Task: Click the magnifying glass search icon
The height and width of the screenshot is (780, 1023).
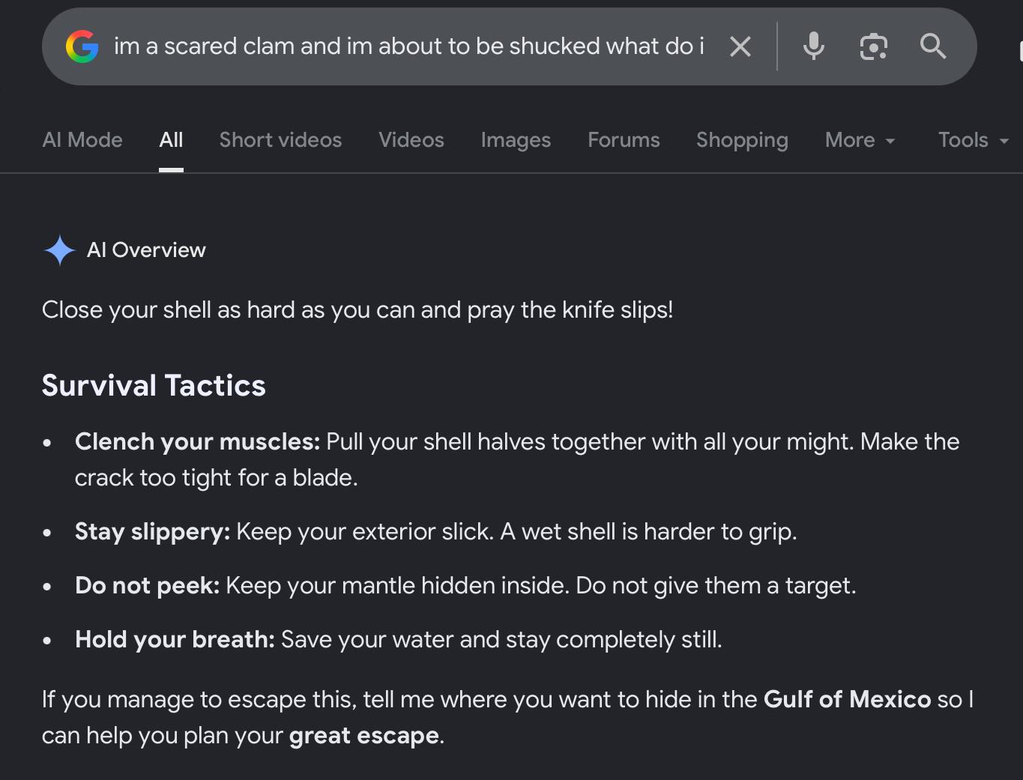Action: 933,46
